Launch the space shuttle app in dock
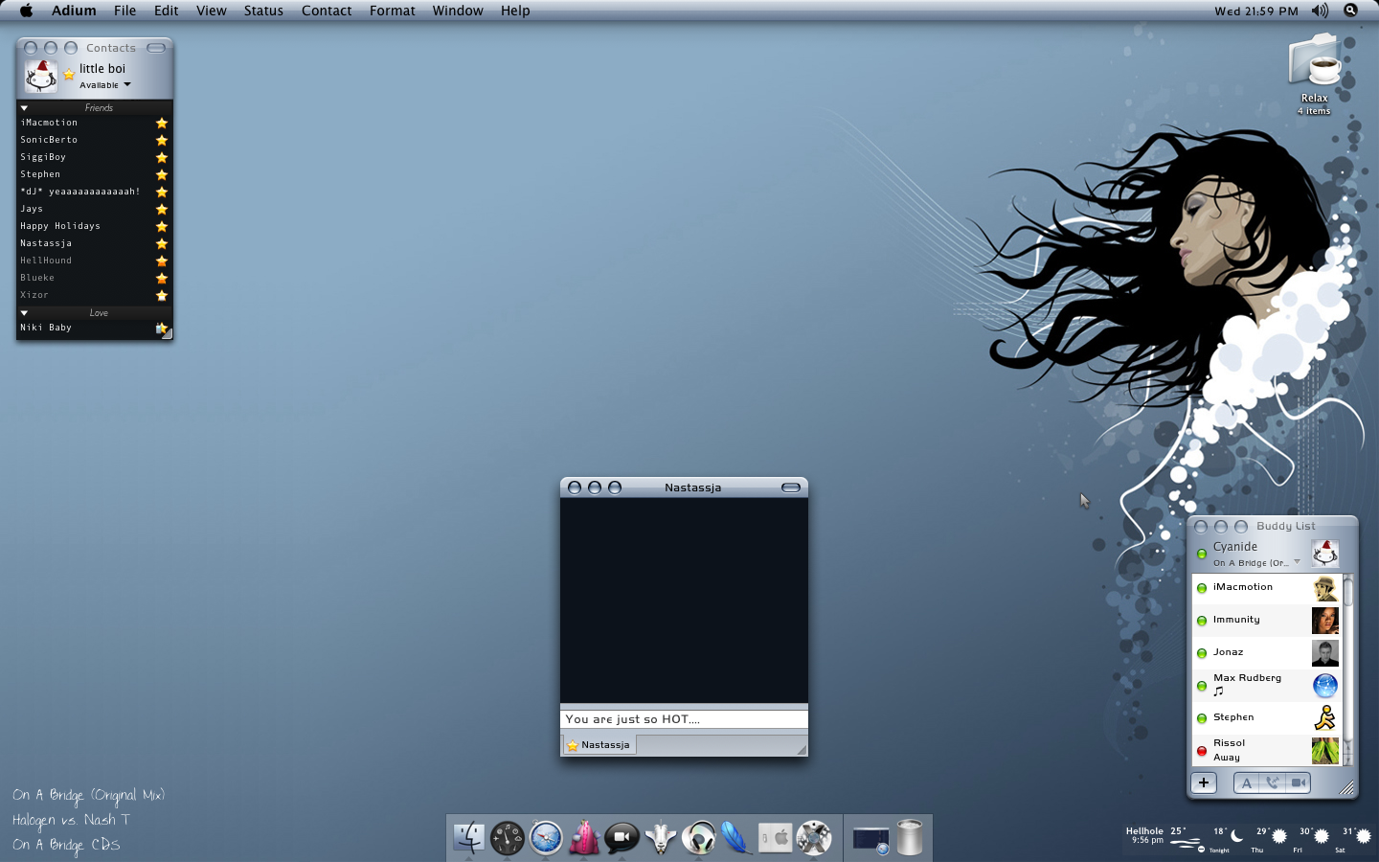This screenshot has width=1379, height=862. click(661, 837)
